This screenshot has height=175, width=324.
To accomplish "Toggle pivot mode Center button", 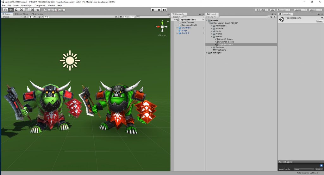I will coord(49,10).
